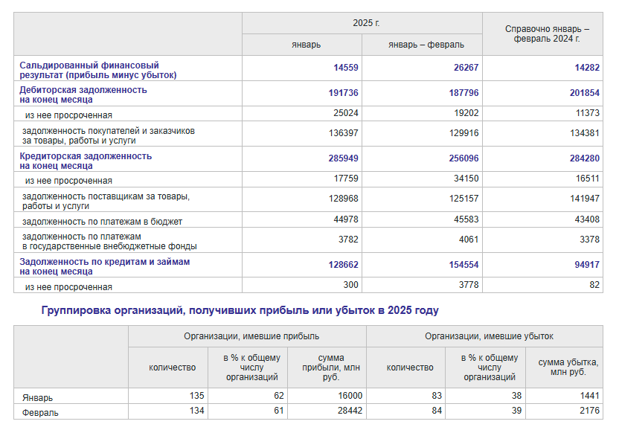
Task: Select the profit sum cell 28442
Action: click(x=347, y=411)
